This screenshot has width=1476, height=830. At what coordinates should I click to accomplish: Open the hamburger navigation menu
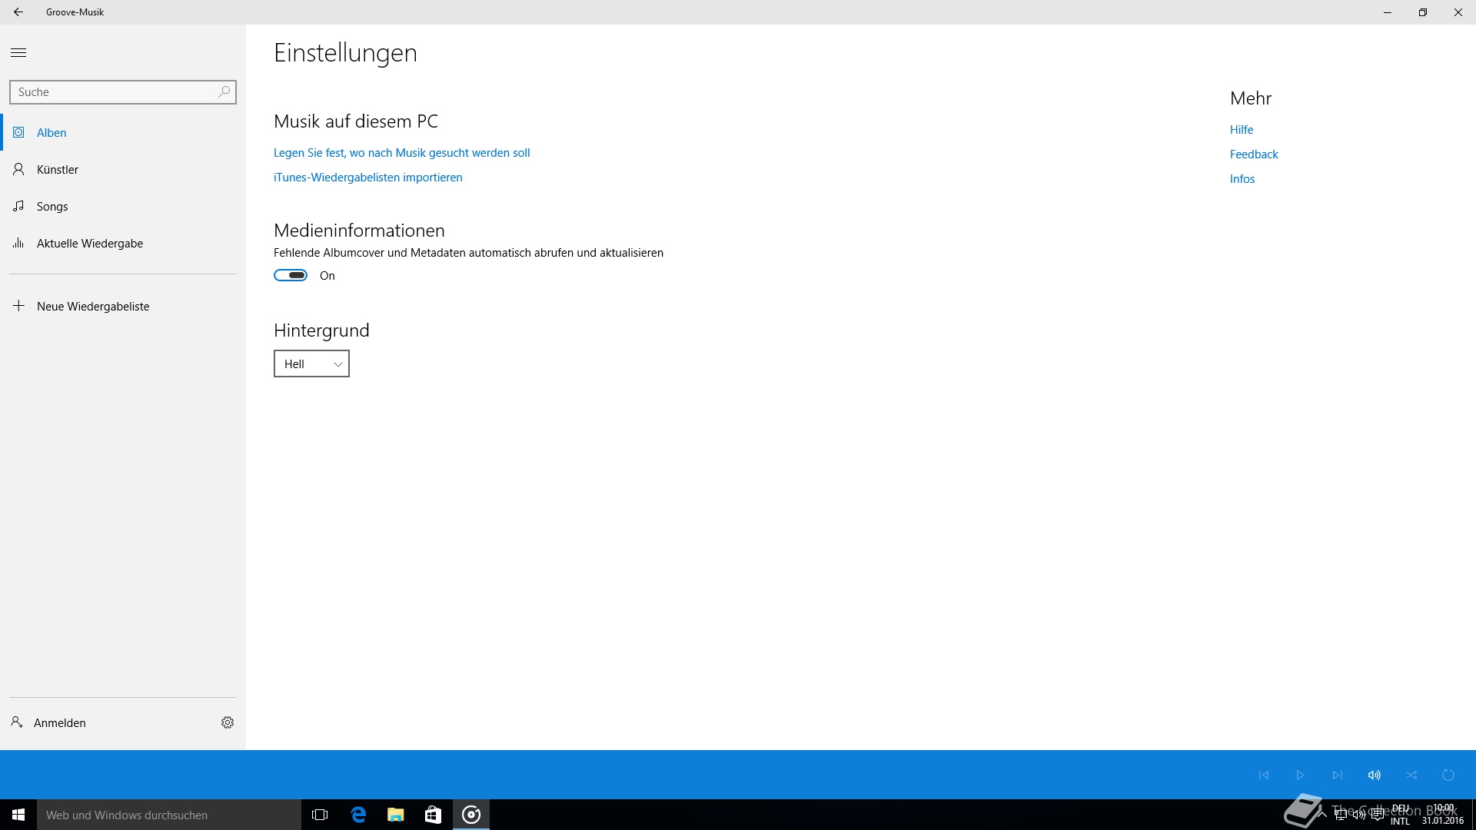pos(18,53)
